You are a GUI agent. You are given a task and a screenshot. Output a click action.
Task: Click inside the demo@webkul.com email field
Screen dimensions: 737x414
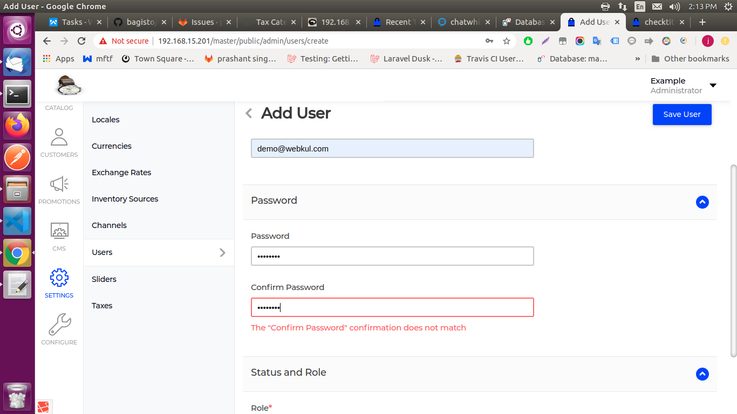392,148
